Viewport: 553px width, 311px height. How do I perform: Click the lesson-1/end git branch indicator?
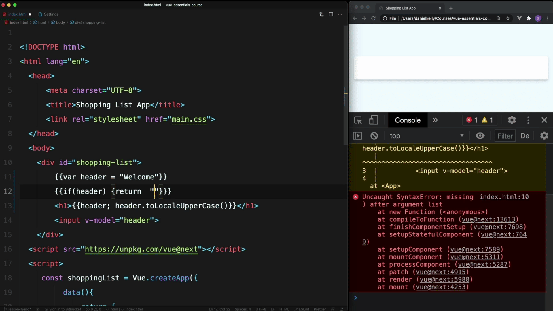pyautogui.click(x=17, y=309)
